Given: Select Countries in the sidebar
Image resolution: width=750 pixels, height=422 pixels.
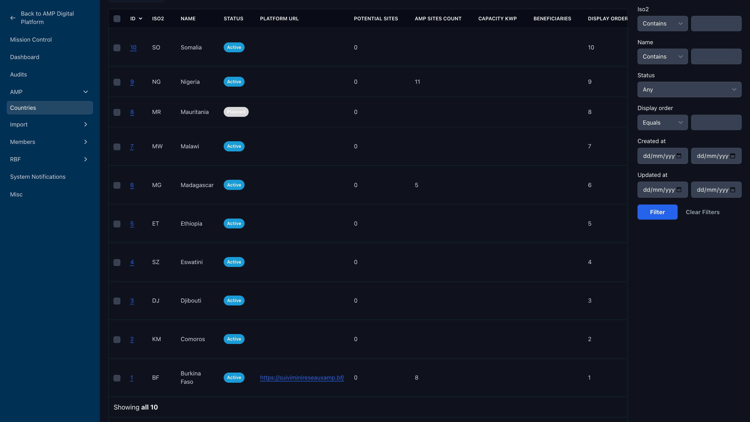Looking at the screenshot, I should tap(50, 108).
